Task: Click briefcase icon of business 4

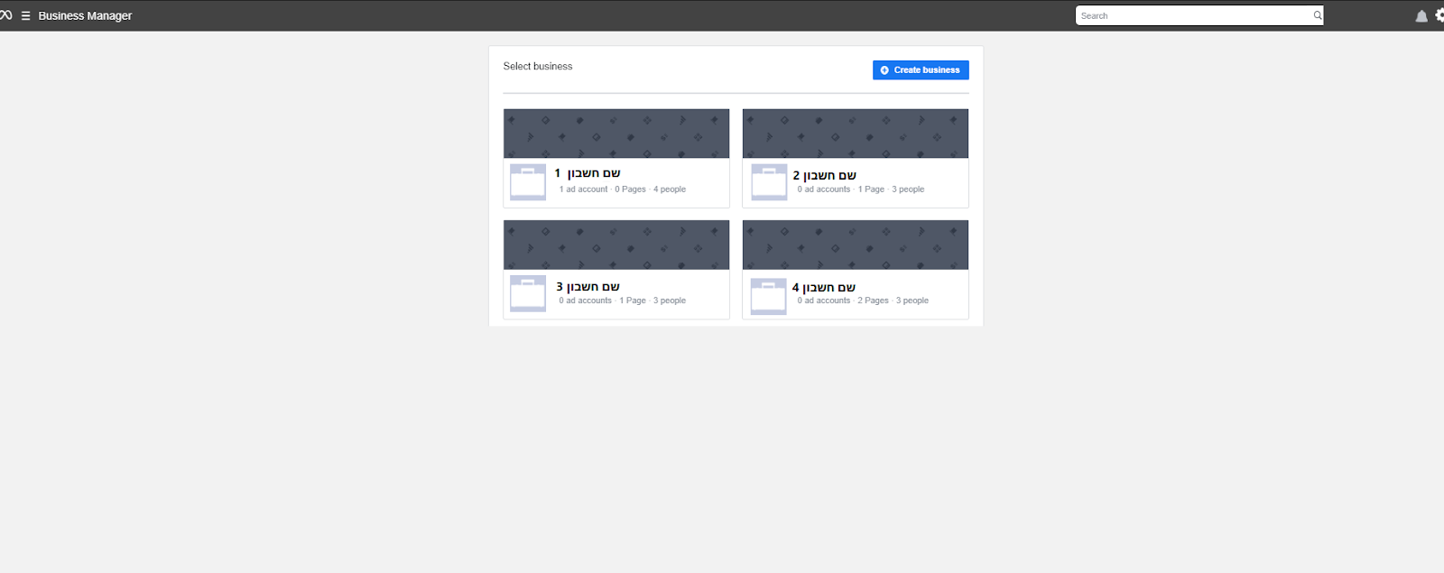Action: tap(769, 296)
